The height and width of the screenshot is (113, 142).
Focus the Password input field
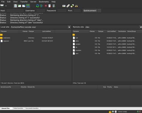click(x=62, y=10)
